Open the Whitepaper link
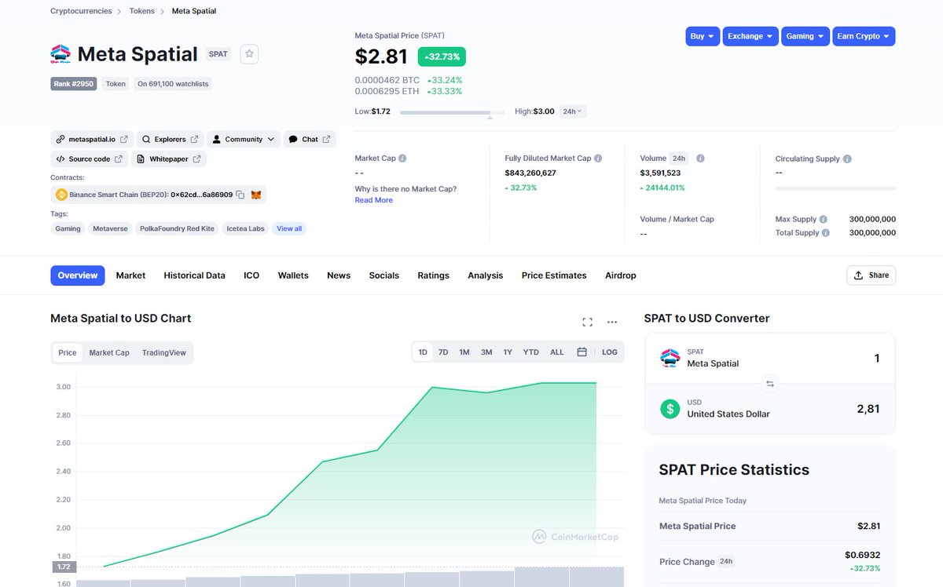The width and height of the screenshot is (943, 587). (x=168, y=159)
